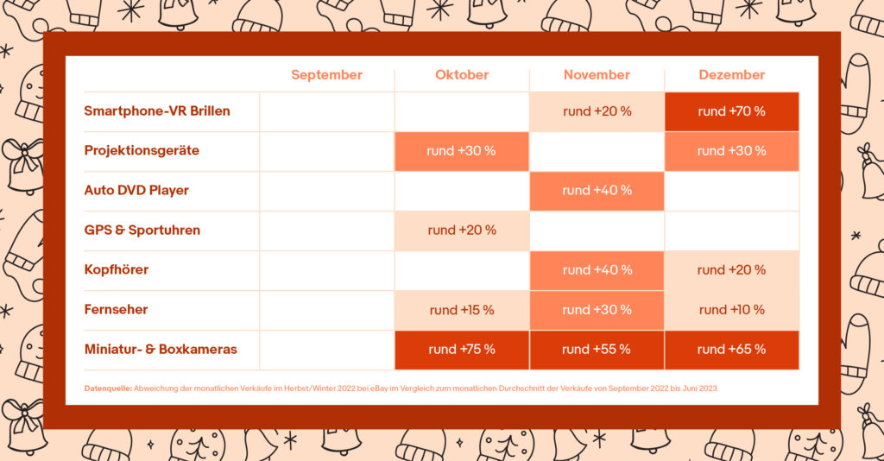Click the GPS & Sportuhren row label
Image resolution: width=884 pixels, height=461 pixels.
tap(142, 230)
